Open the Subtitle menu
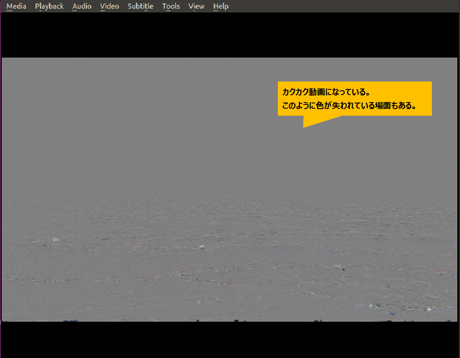460x358 pixels. coord(140,6)
